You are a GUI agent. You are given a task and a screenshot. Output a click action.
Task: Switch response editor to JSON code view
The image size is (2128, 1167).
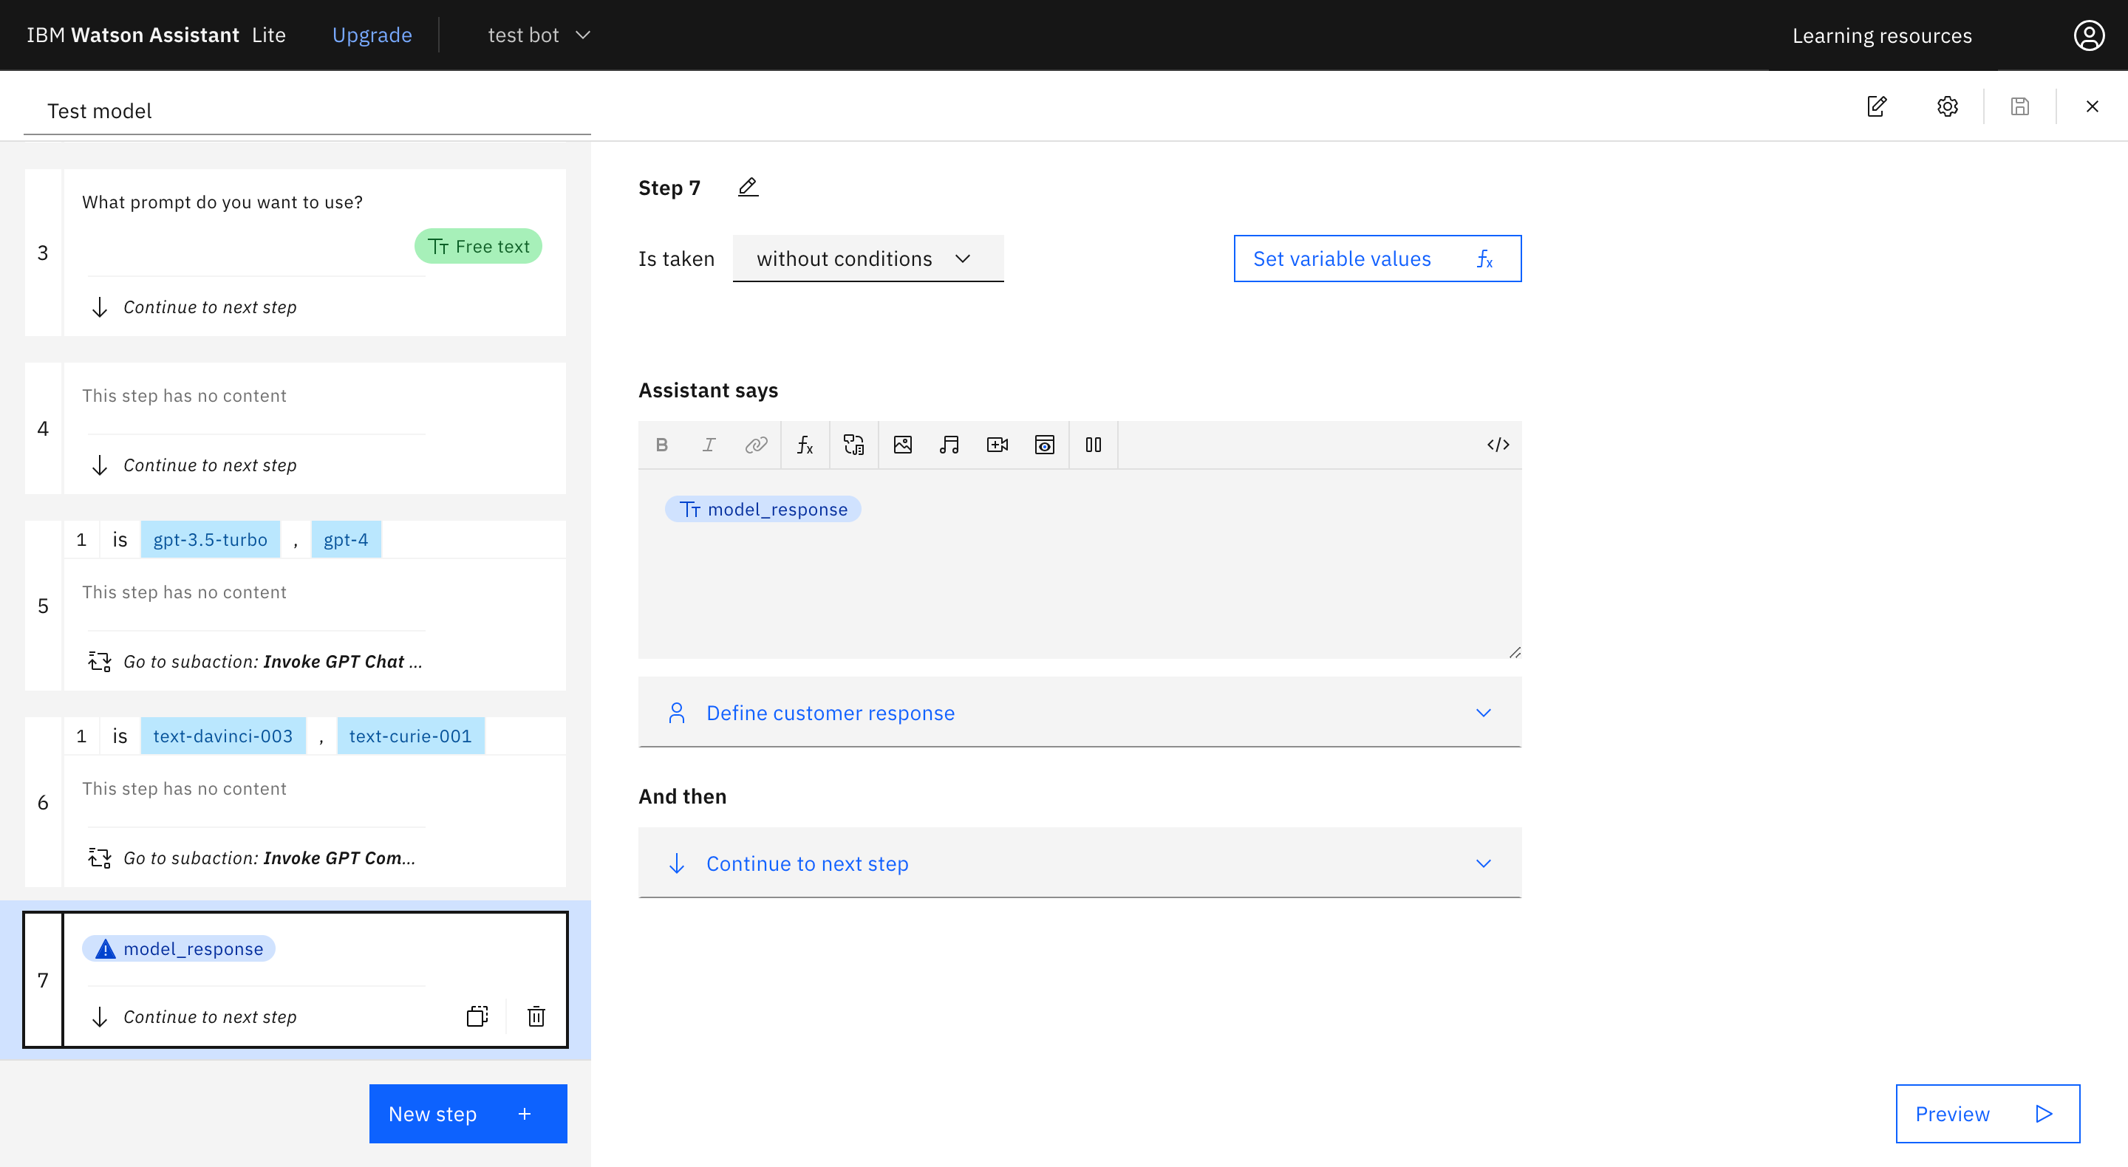pos(1498,445)
